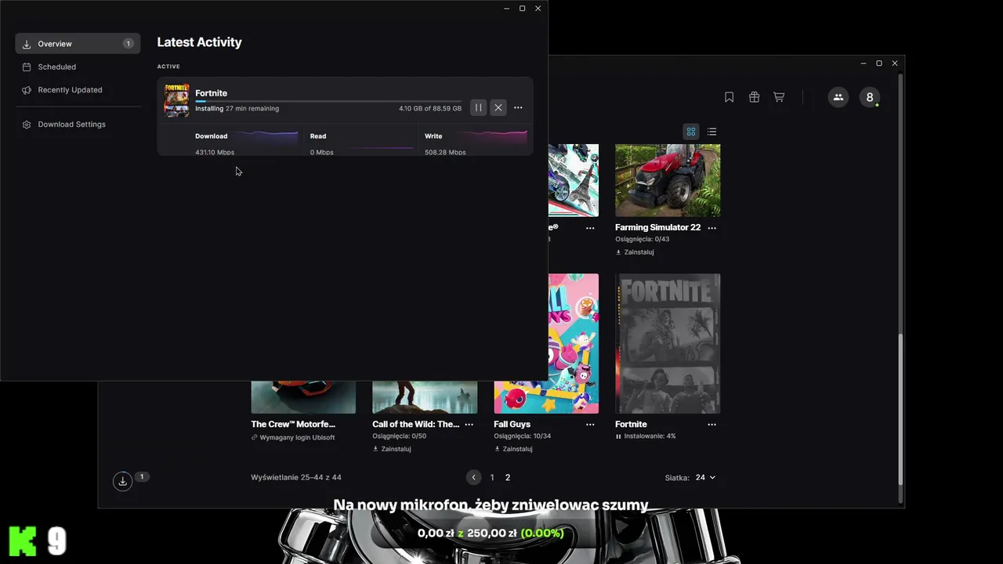Image resolution: width=1003 pixels, height=564 pixels.
Task: Switch library to list view
Action: (x=712, y=132)
